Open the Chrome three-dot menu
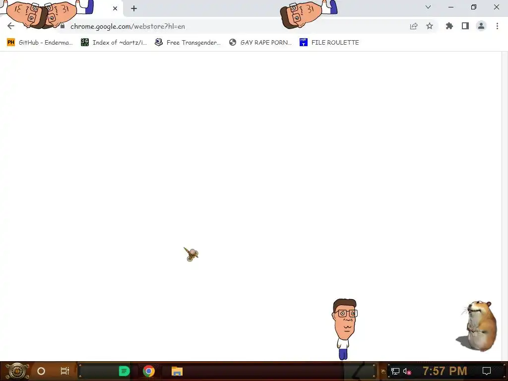 point(497,26)
